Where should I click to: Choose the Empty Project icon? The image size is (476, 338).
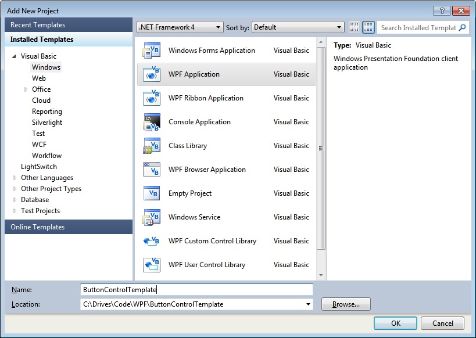coord(152,193)
